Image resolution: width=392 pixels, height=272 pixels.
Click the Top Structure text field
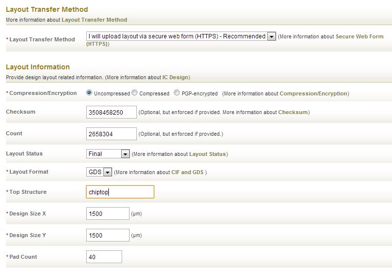point(120,192)
